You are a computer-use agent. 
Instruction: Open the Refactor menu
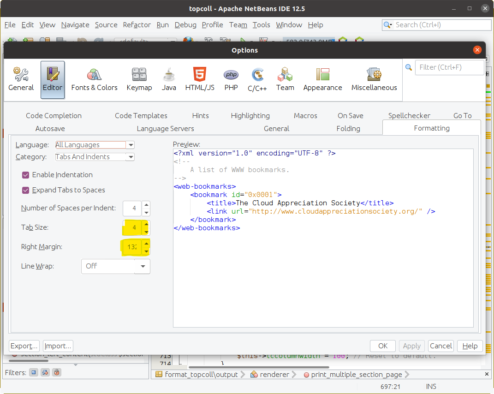137,25
